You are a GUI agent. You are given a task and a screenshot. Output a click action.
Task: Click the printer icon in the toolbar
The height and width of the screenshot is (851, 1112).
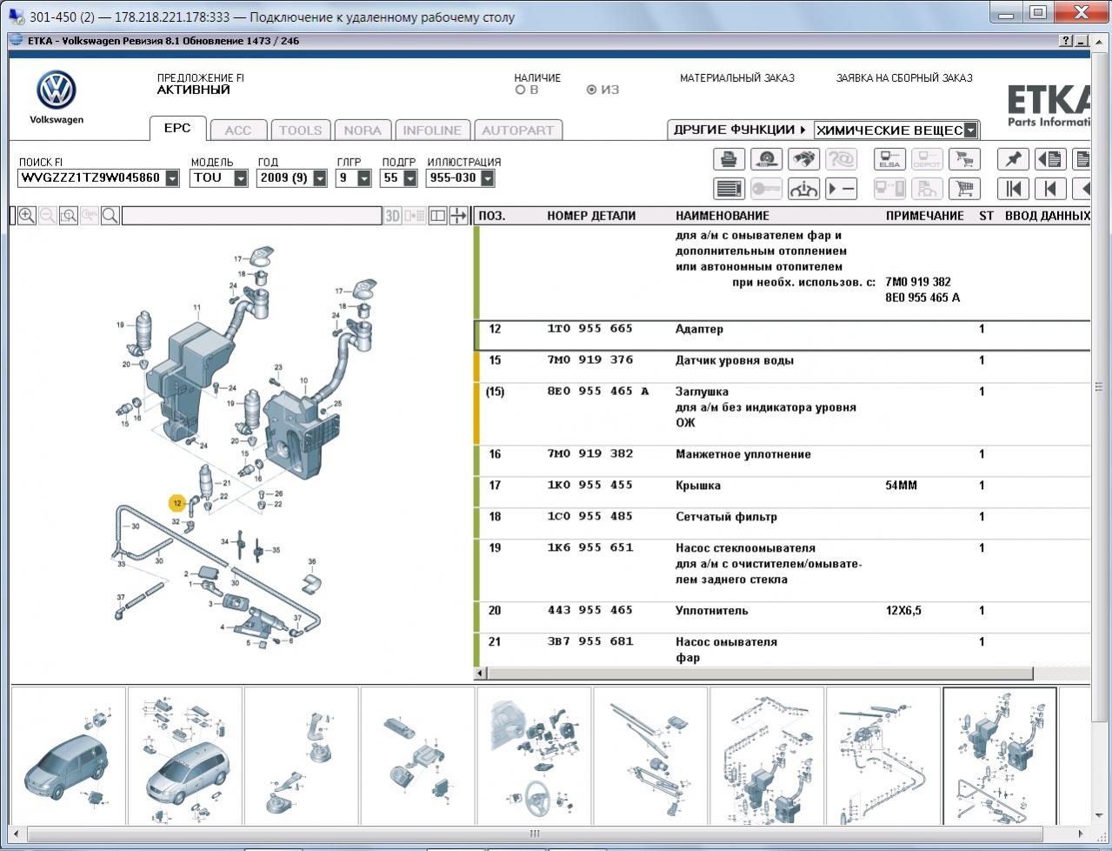729,159
